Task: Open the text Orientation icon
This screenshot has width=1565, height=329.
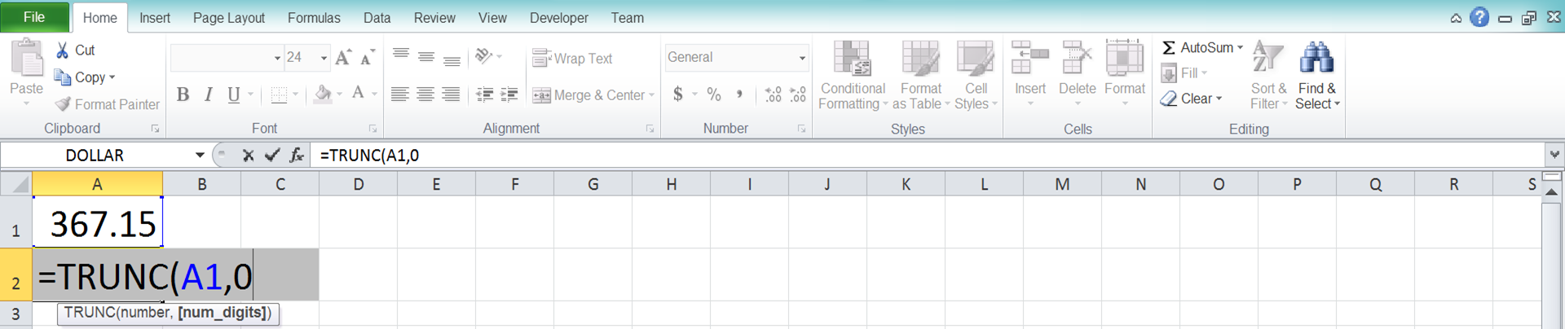Action: tap(483, 56)
